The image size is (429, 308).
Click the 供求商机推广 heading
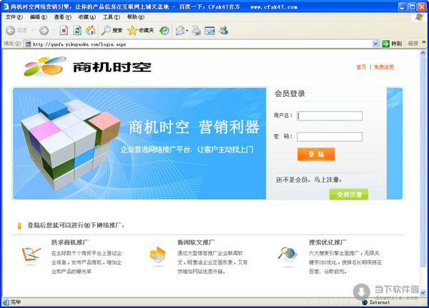(x=70, y=242)
